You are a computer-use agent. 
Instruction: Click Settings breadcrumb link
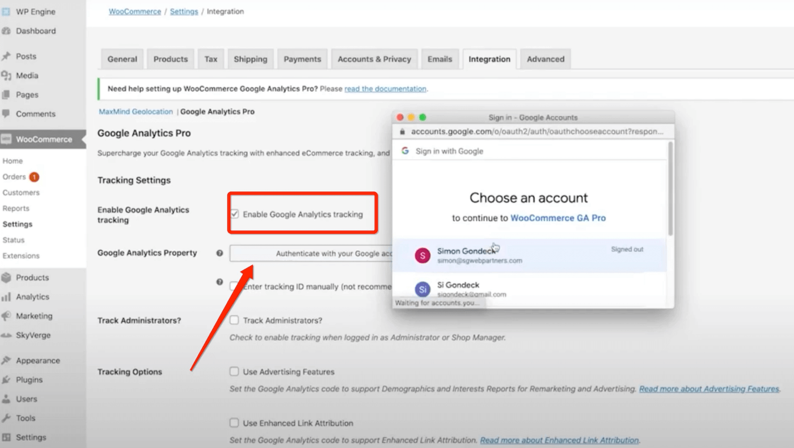[184, 11]
